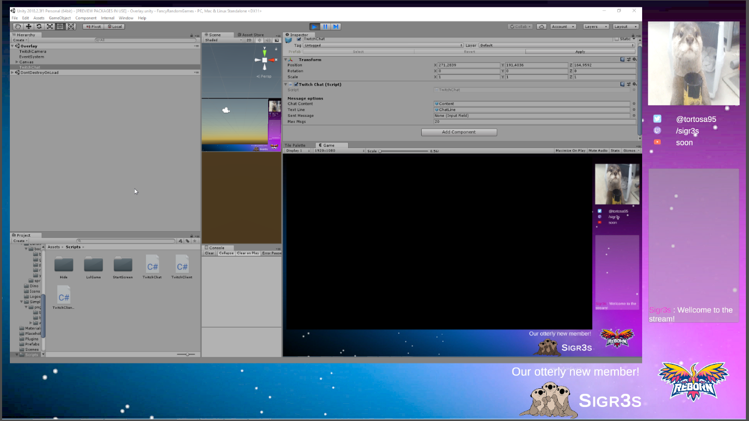Open the Component menu

86,18
